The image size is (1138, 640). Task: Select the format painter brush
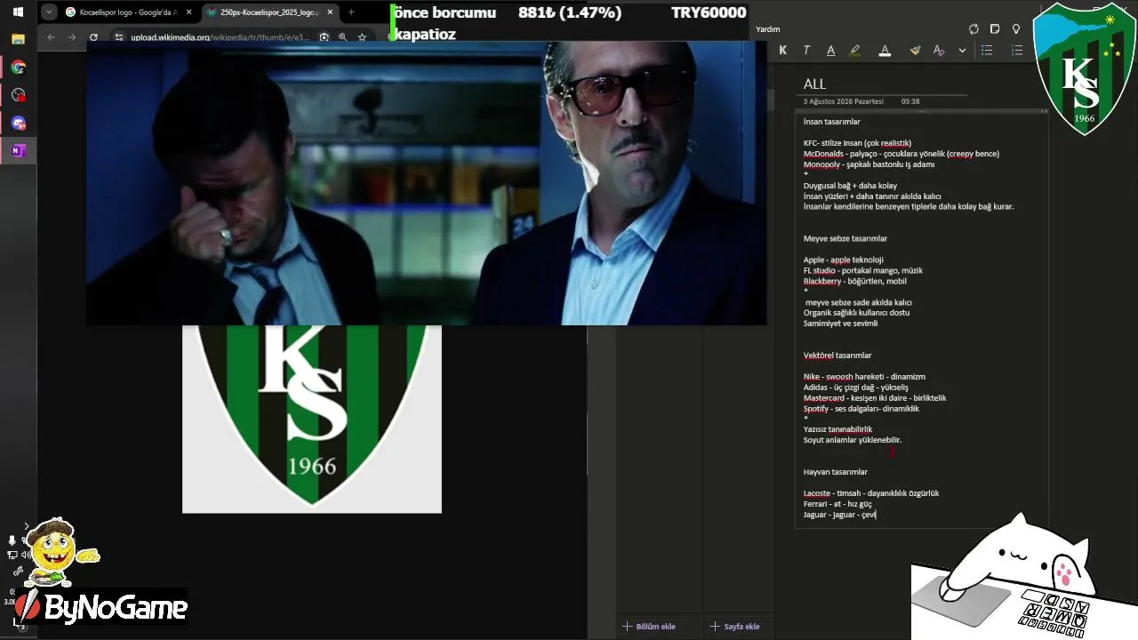click(x=915, y=51)
